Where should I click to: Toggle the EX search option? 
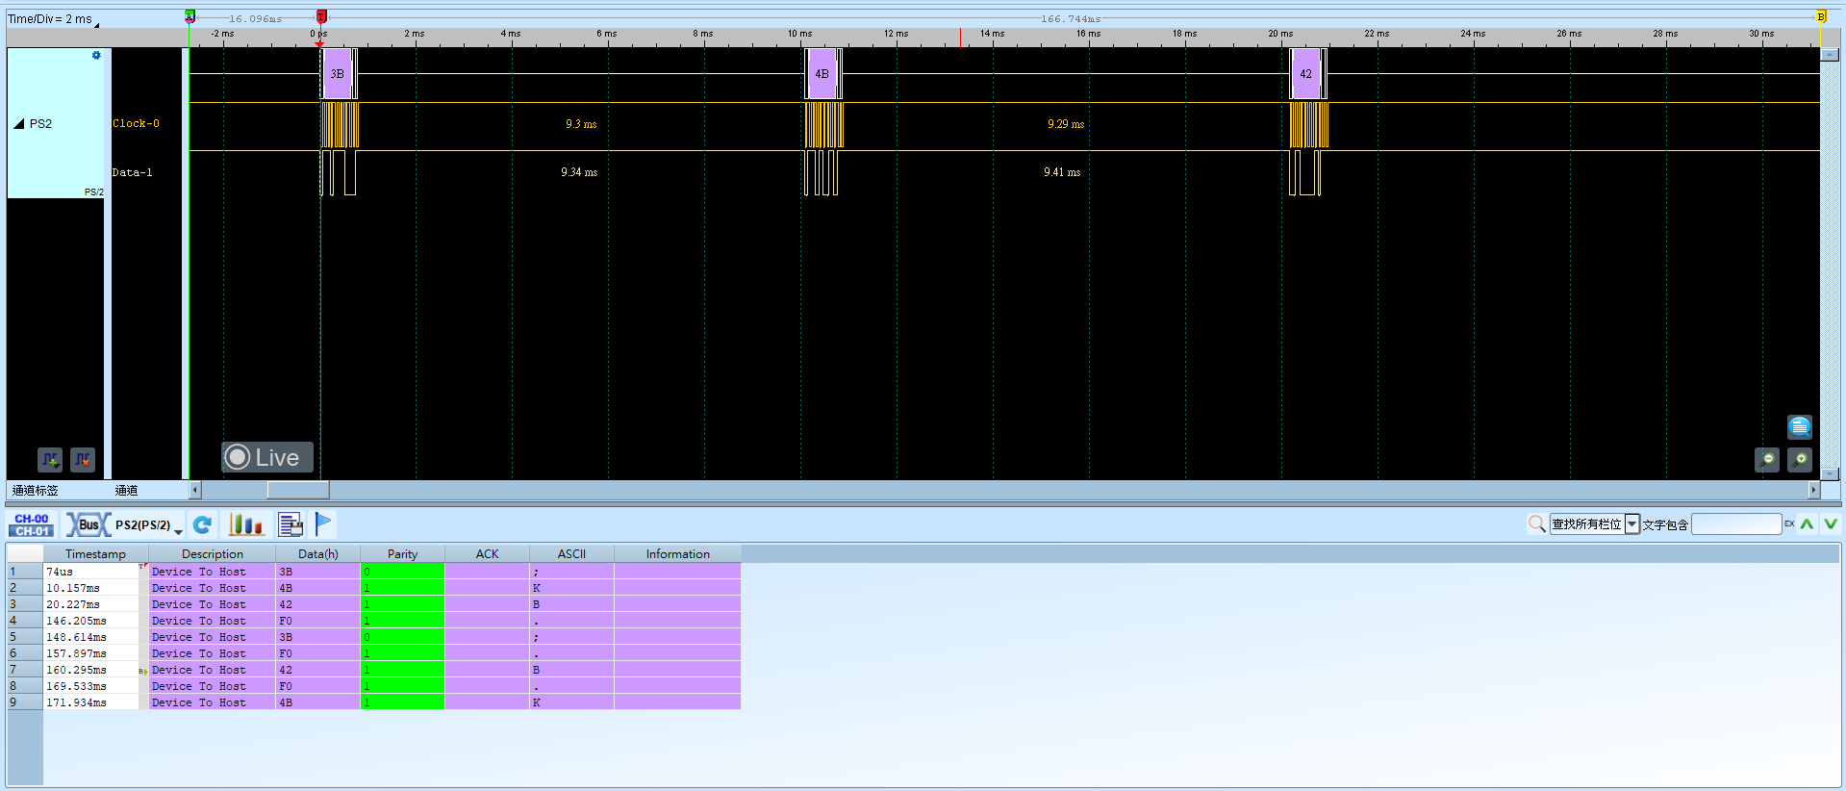1789,524
